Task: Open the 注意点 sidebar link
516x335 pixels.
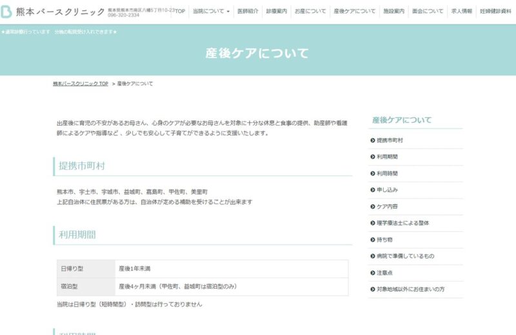Action: (384, 273)
